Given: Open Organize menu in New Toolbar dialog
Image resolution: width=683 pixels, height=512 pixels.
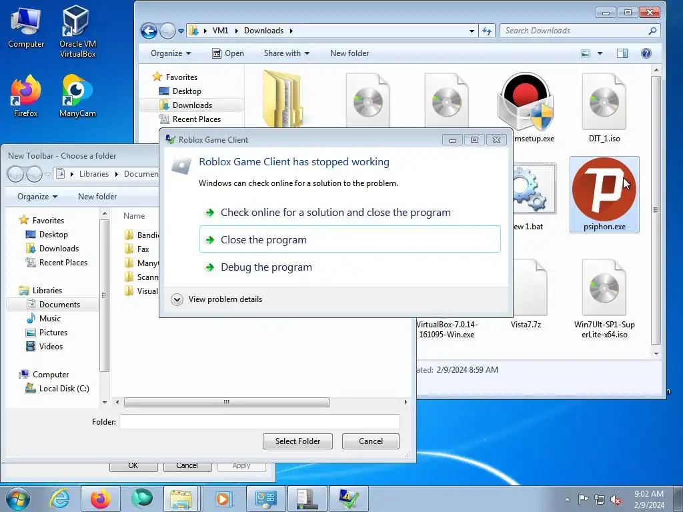Looking at the screenshot, I should point(37,197).
